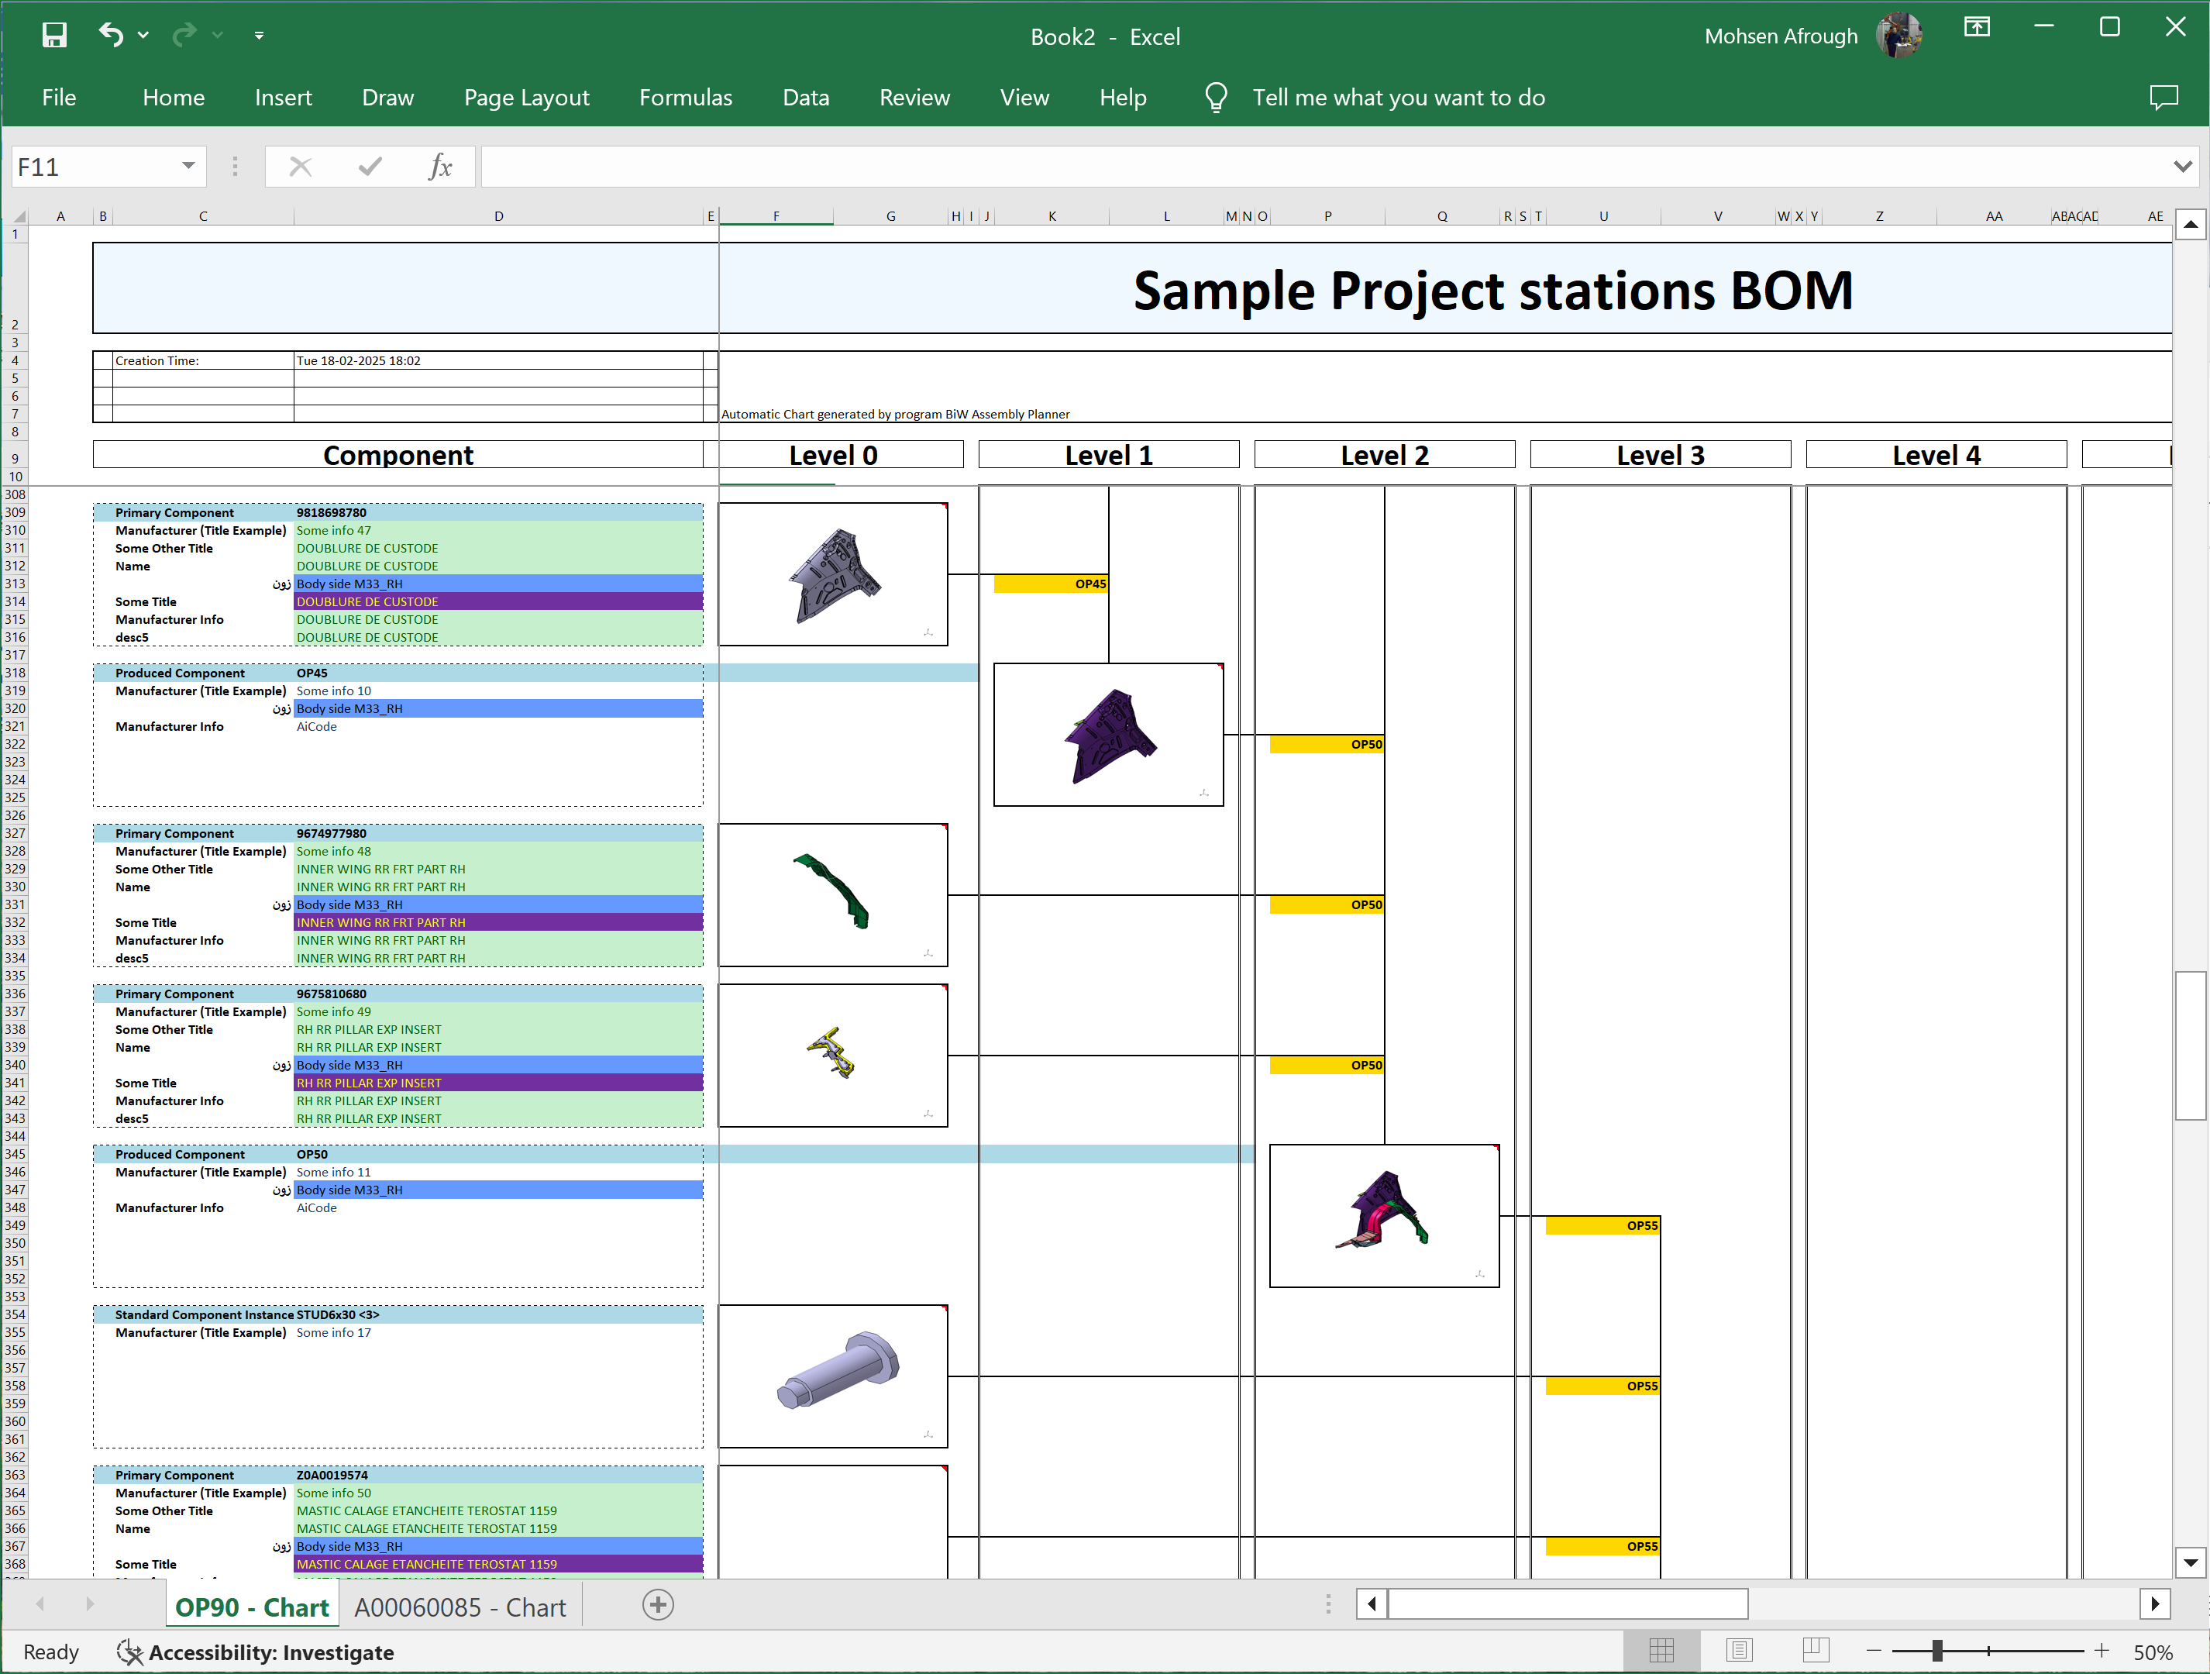Click the vertical scrollbar down arrow
The image size is (2210, 1674).
(2190, 1562)
